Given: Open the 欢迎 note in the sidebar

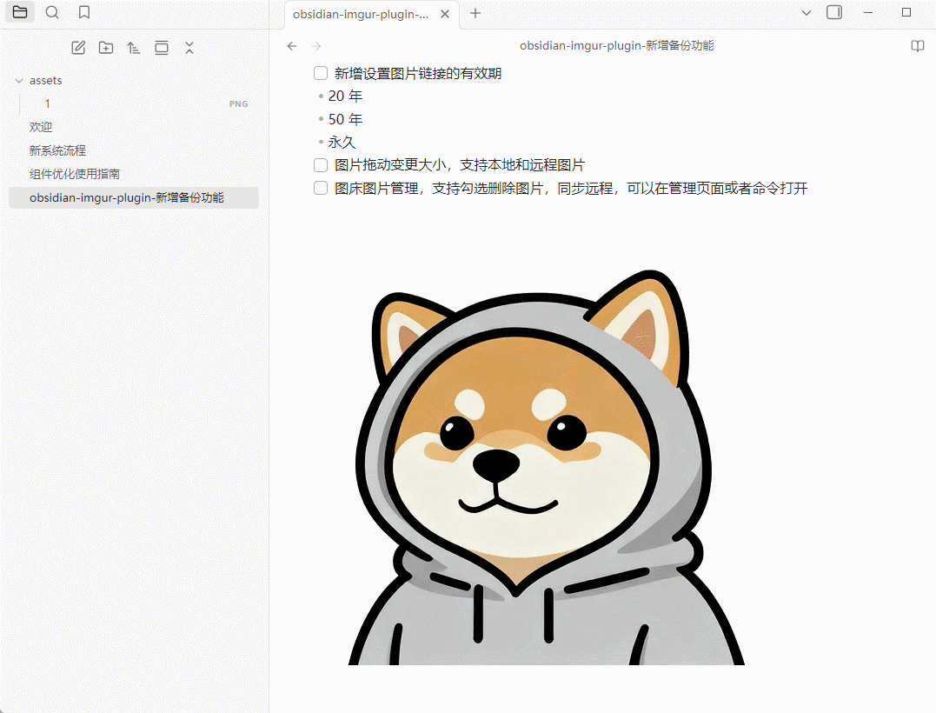Looking at the screenshot, I should click(x=41, y=126).
